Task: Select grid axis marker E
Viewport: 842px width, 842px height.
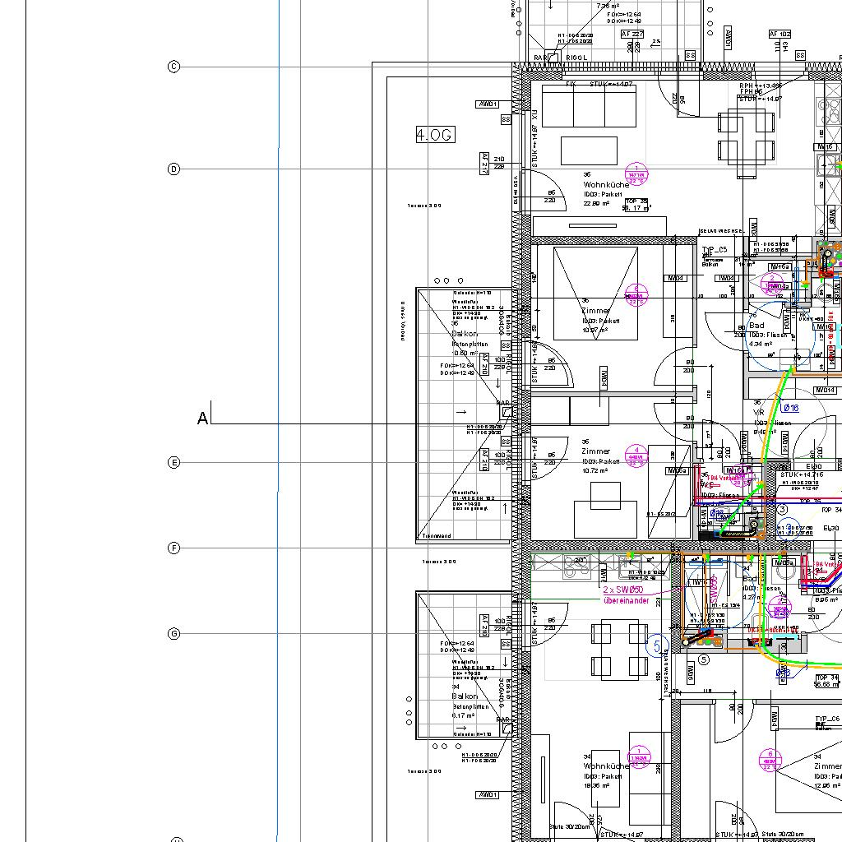Action: [x=174, y=462]
